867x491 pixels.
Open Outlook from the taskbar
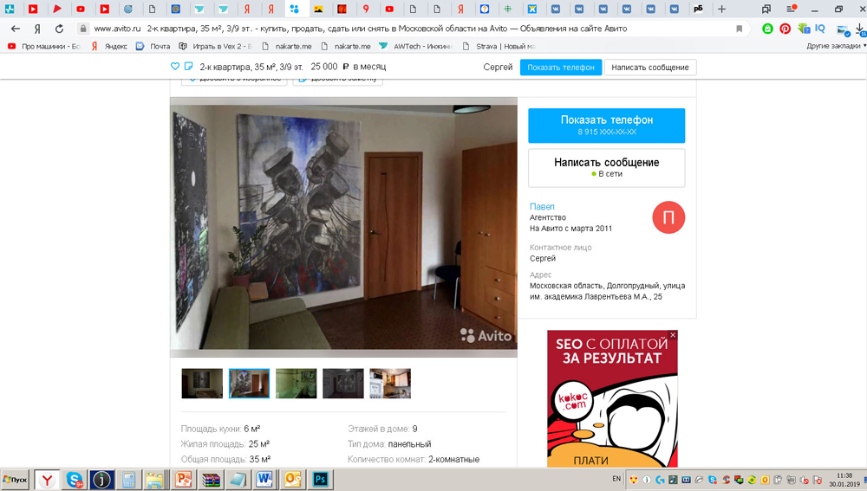click(x=292, y=480)
